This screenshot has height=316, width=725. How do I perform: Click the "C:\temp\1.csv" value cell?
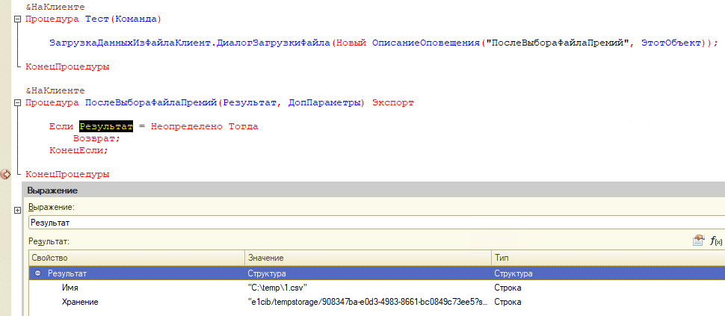tap(277, 288)
